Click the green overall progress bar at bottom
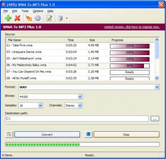The width and height of the screenshot is (166, 159). pos(82,145)
